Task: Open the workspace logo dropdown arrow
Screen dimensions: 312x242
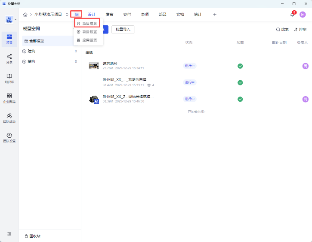Action: coord(15,20)
